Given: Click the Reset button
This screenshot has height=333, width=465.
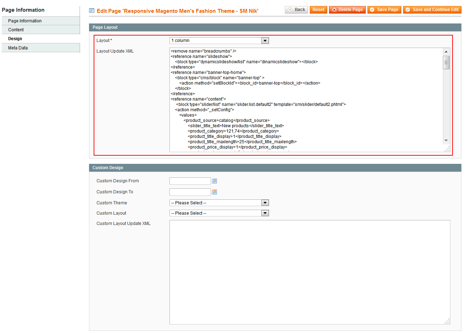Looking at the screenshot, I should (x=318, y=10).
